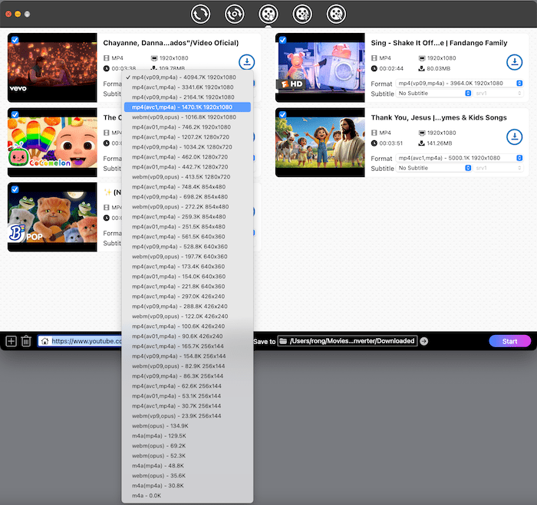This screenshot has height=505, width=537.
Task: Expand Subtitle dropdown for Thank You, Jesus video
Action: coord(434,168)
